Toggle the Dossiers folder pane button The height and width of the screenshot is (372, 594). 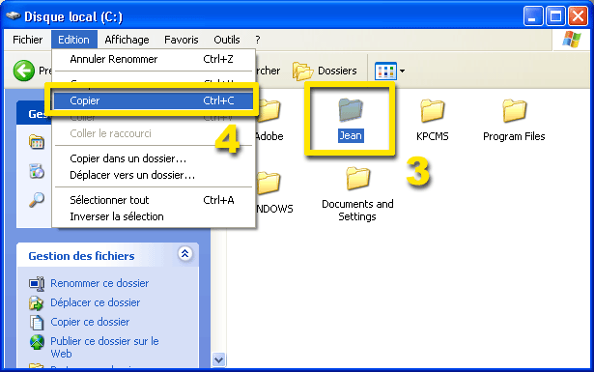pyautogui.click(x=325, y=71)
